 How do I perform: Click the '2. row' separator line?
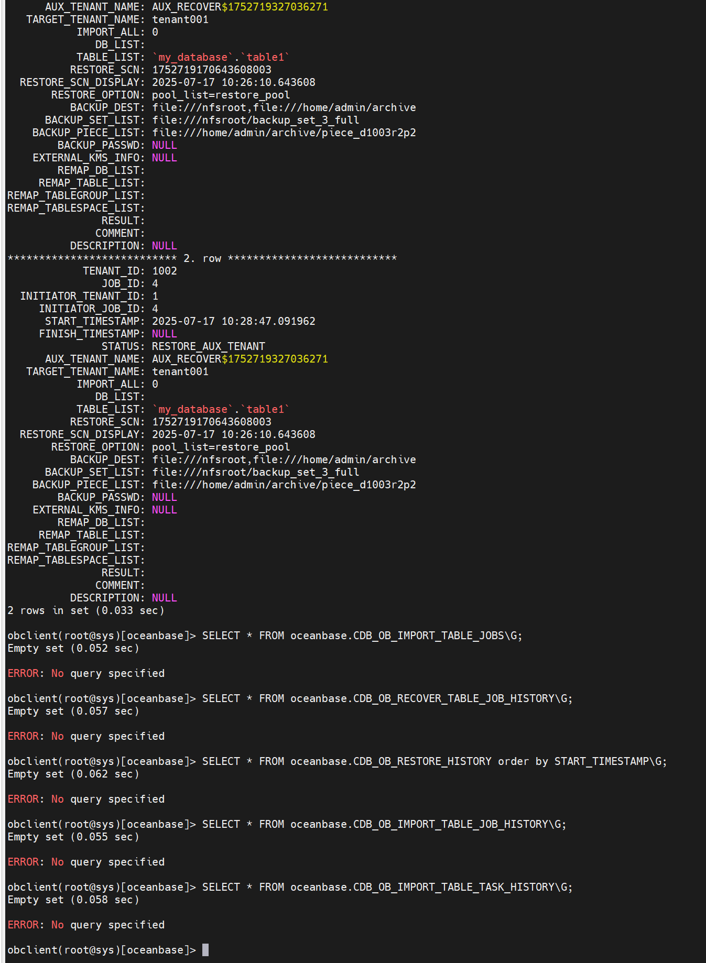pyautogui.click(x=202, y=258)
